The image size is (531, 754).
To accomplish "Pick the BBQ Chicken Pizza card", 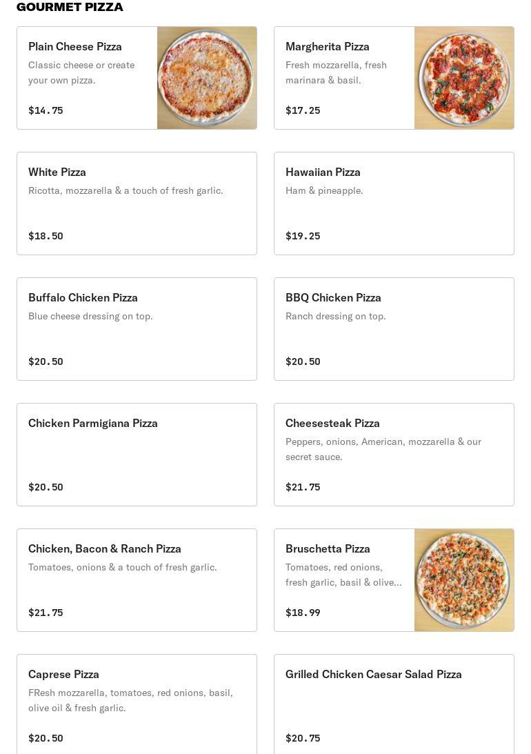I will [x=394, y=329].
